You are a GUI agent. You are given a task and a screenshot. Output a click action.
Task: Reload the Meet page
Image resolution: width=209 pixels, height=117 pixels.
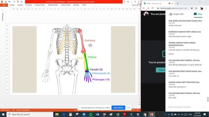[x=153, y=8]
